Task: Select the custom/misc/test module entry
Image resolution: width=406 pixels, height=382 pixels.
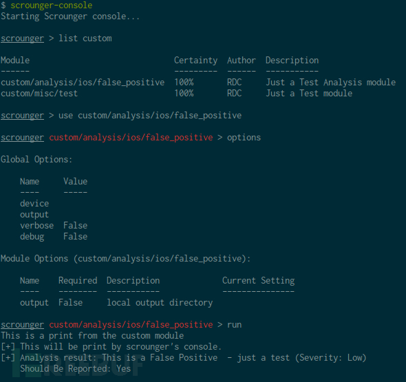Action: coord(39,93)
